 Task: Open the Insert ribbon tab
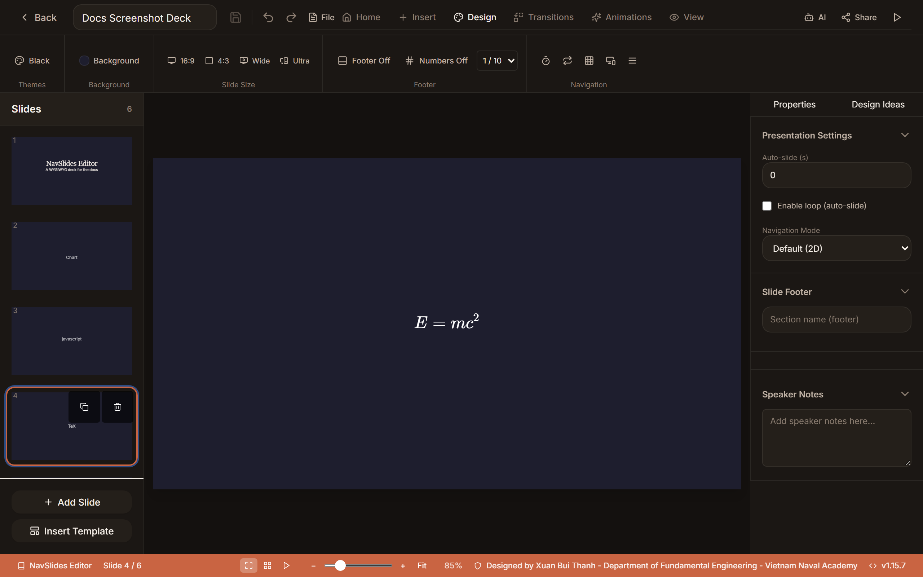tap(417, 18)
